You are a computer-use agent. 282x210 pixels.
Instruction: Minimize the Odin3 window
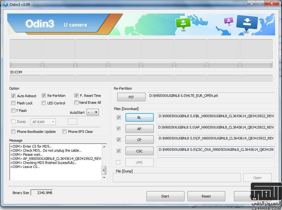(x=252, y=3)
